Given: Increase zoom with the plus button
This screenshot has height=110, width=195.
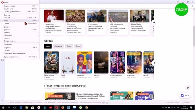Looking at the screenshot, I should tap(33, 18).
